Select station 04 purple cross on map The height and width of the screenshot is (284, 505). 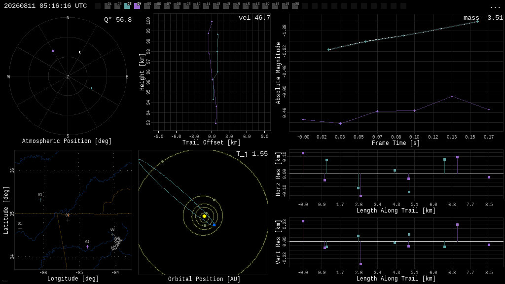pos(87,247)
